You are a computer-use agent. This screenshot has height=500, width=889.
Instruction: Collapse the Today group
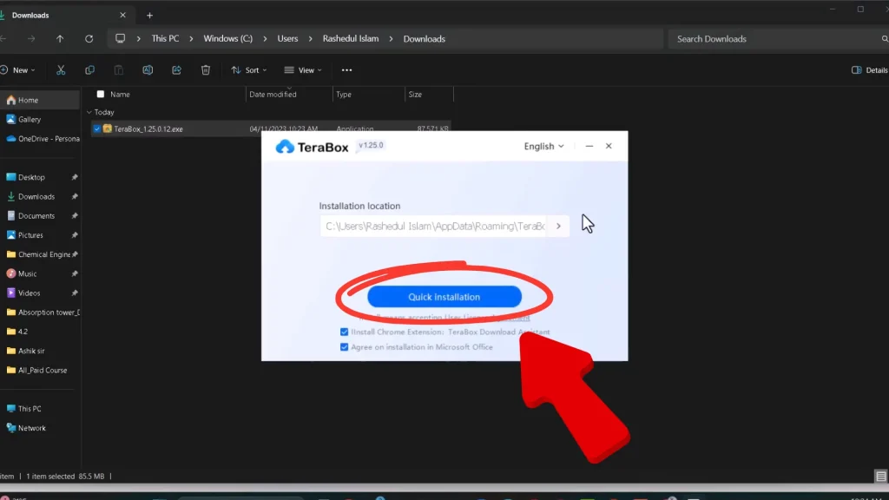point(89,112)
